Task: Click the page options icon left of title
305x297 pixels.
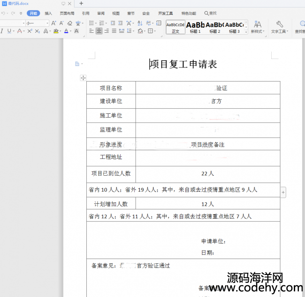Action: (x=77, y=64)
